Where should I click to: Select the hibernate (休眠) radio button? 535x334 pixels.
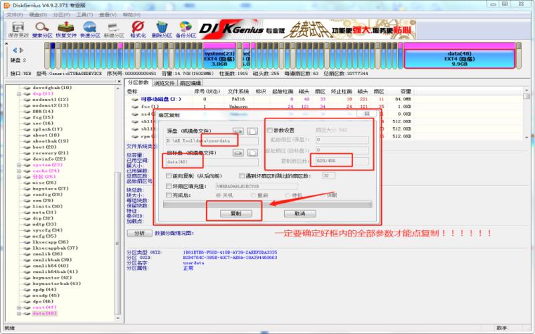322,195
